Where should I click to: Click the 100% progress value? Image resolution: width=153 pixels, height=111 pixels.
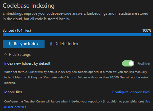click(x=147, y=30)
